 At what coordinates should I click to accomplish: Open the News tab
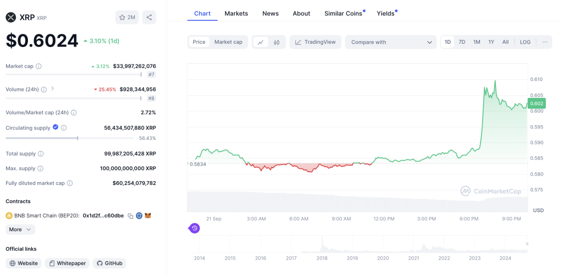[271, 14]
